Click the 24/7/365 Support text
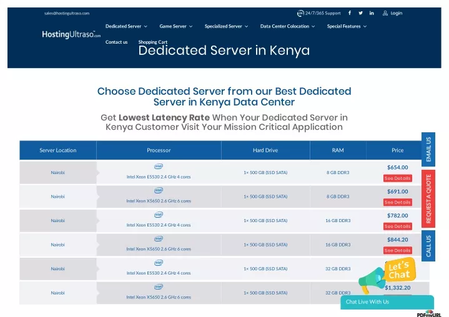Viewport: 449px width, 317px height. click(x=323, y=13)
